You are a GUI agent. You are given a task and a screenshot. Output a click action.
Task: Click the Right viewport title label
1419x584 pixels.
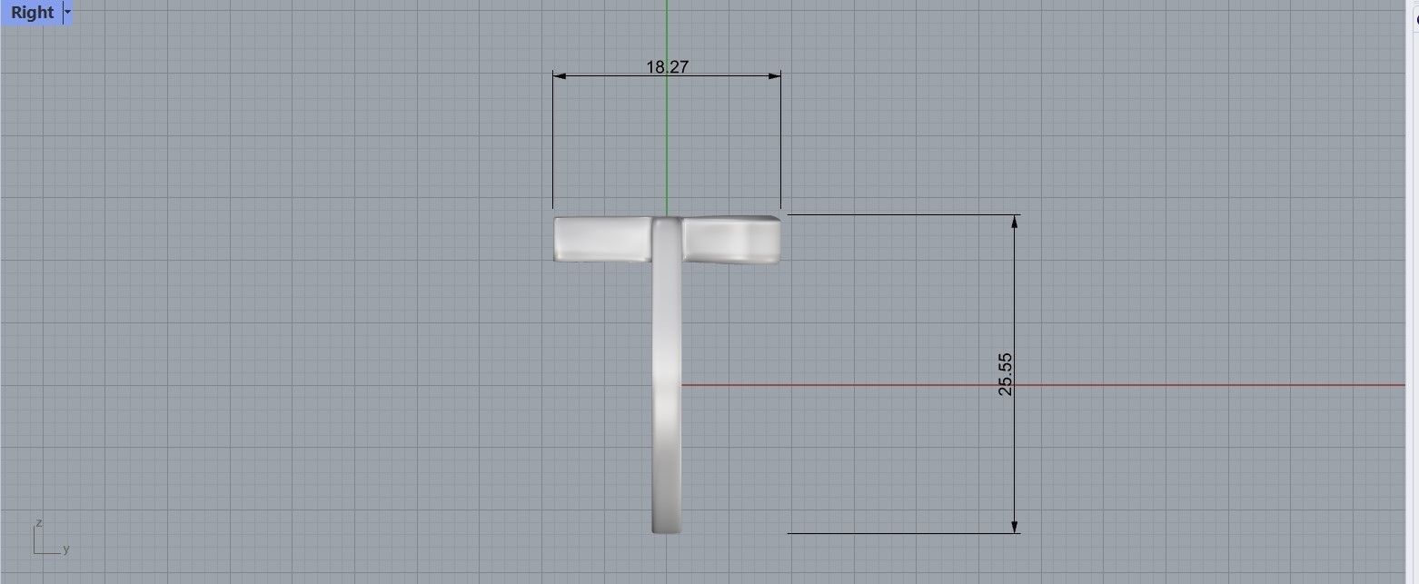point(32,13)
